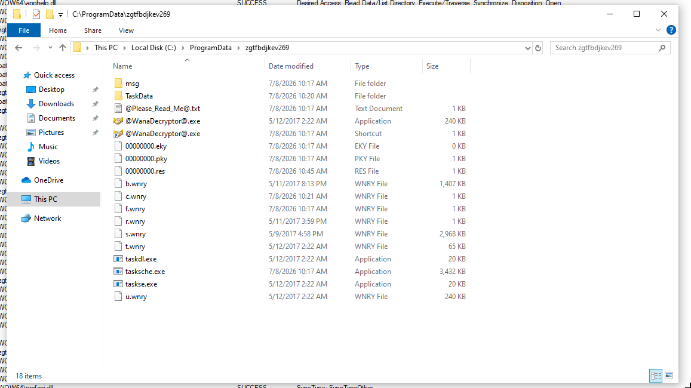Screen dimensions: 691x388
Task: Click the pin icon next to Pictures
Action: click(95, 133)
